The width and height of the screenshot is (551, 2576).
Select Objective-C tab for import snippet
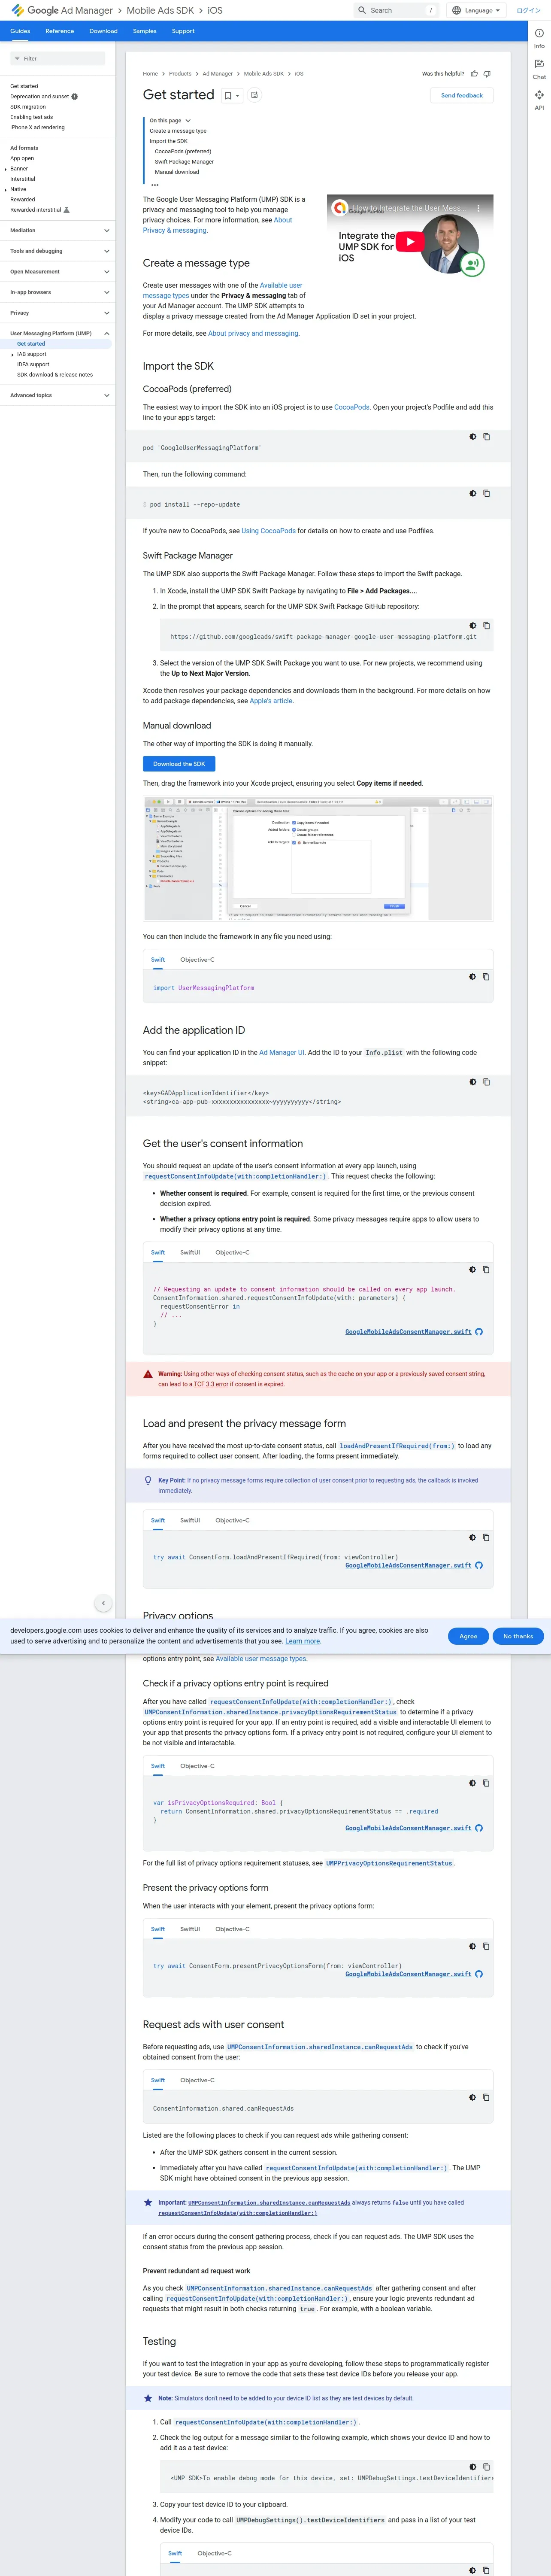click(197, 959)
